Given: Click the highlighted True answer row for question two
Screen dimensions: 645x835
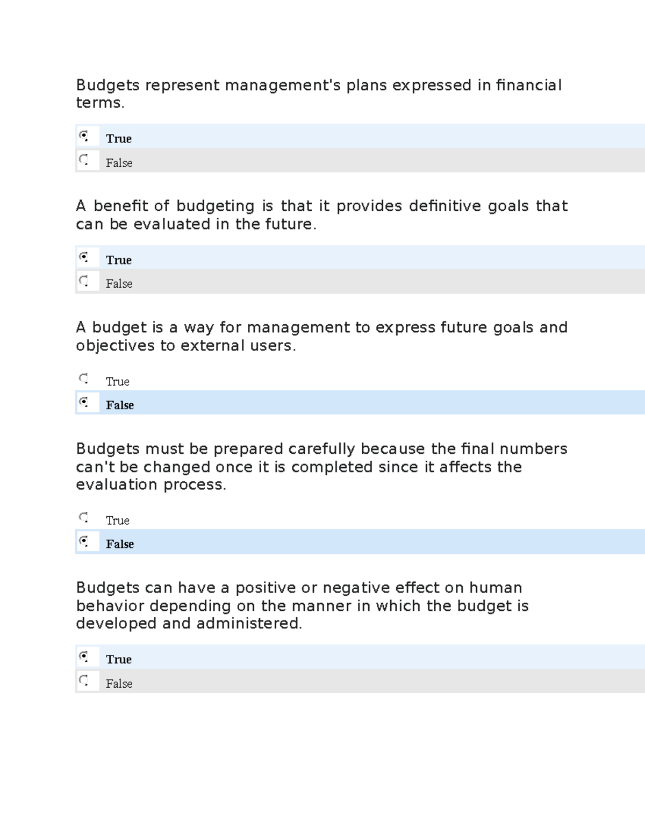Looking at the screenshot, I should 322,259.
